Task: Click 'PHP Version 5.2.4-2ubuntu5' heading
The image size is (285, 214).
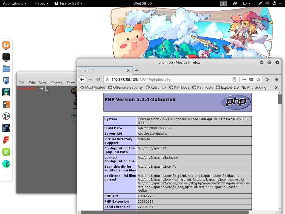Action: click(140, 99)
